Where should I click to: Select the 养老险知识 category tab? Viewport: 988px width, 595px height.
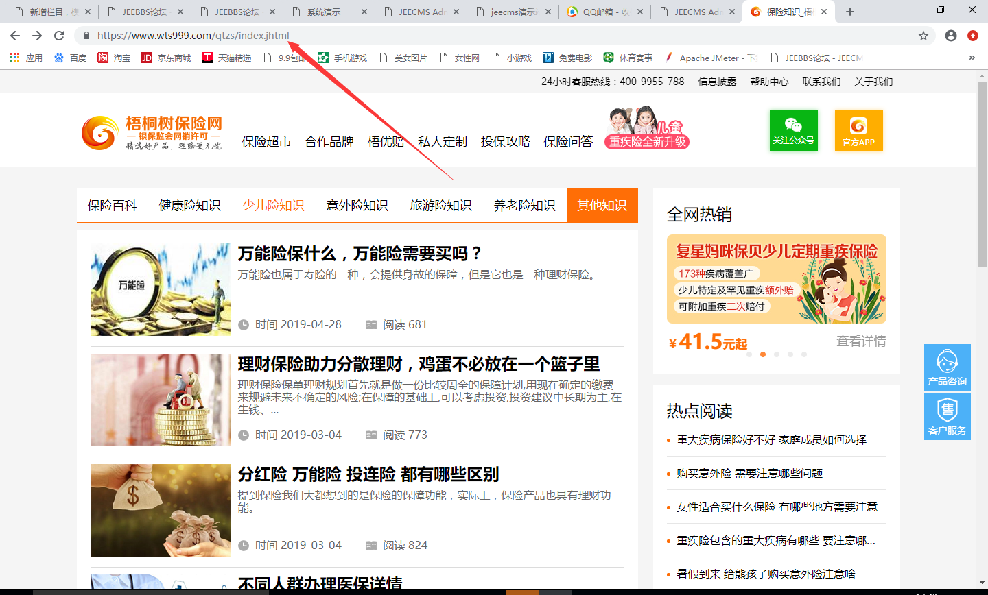[x=524, y=206]
